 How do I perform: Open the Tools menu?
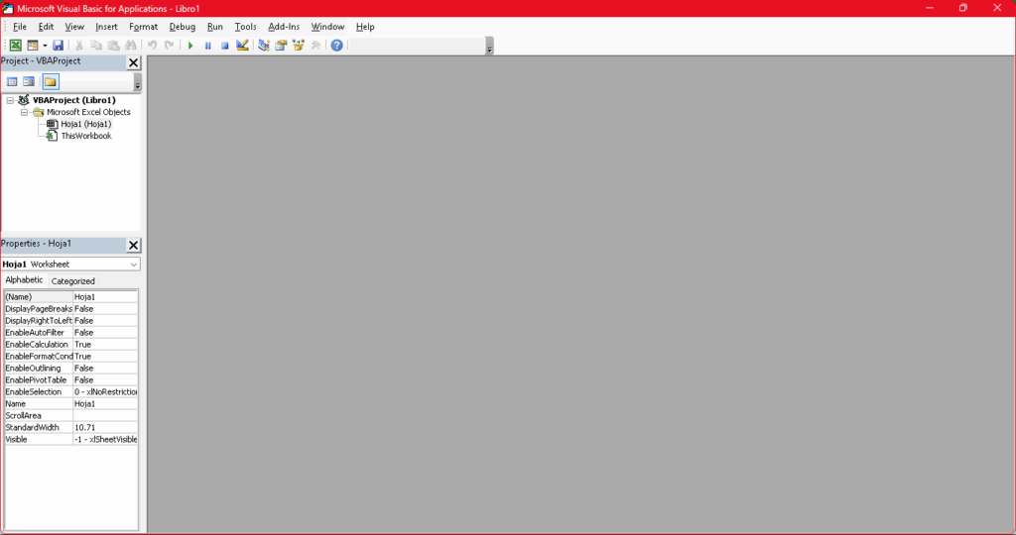click(245, 27)
